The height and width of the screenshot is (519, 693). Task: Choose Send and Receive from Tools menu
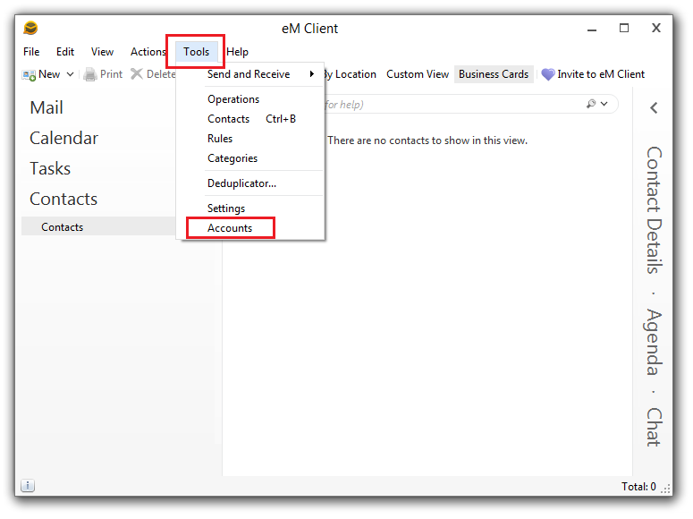(250, 74)
